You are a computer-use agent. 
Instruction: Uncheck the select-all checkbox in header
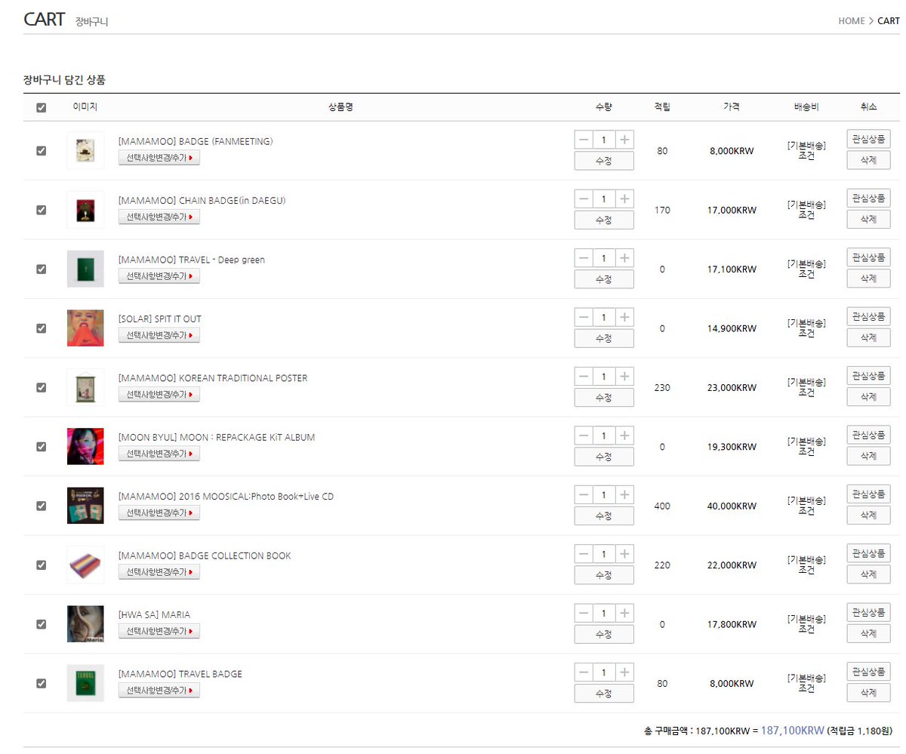(41, 108)
